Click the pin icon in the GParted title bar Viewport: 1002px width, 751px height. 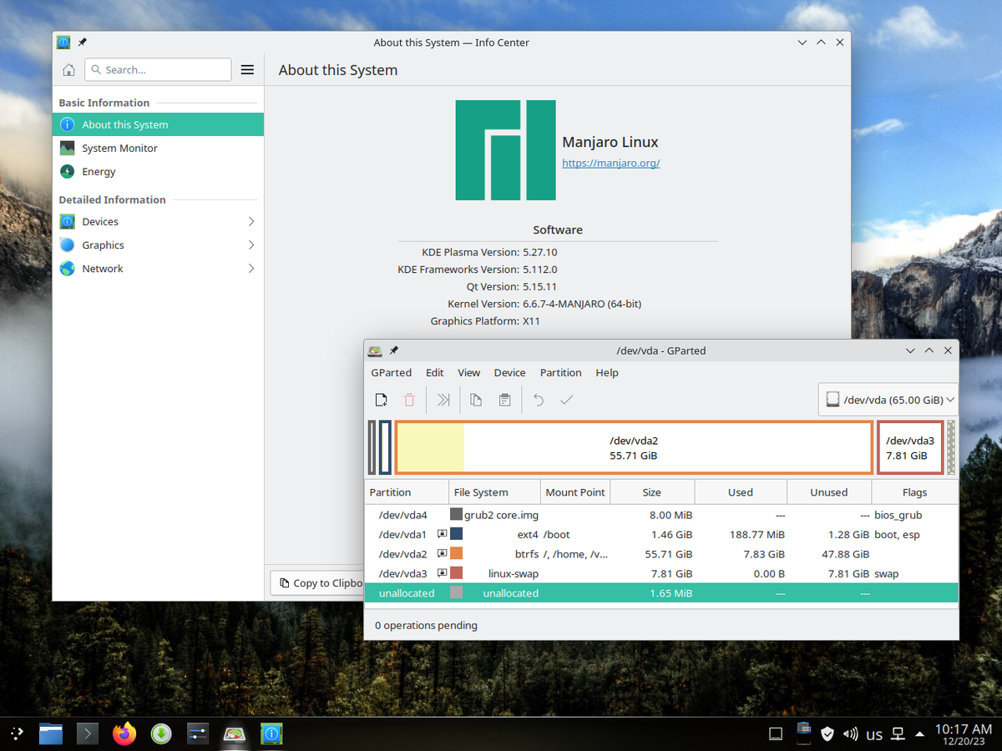click(x=394, y=350)
